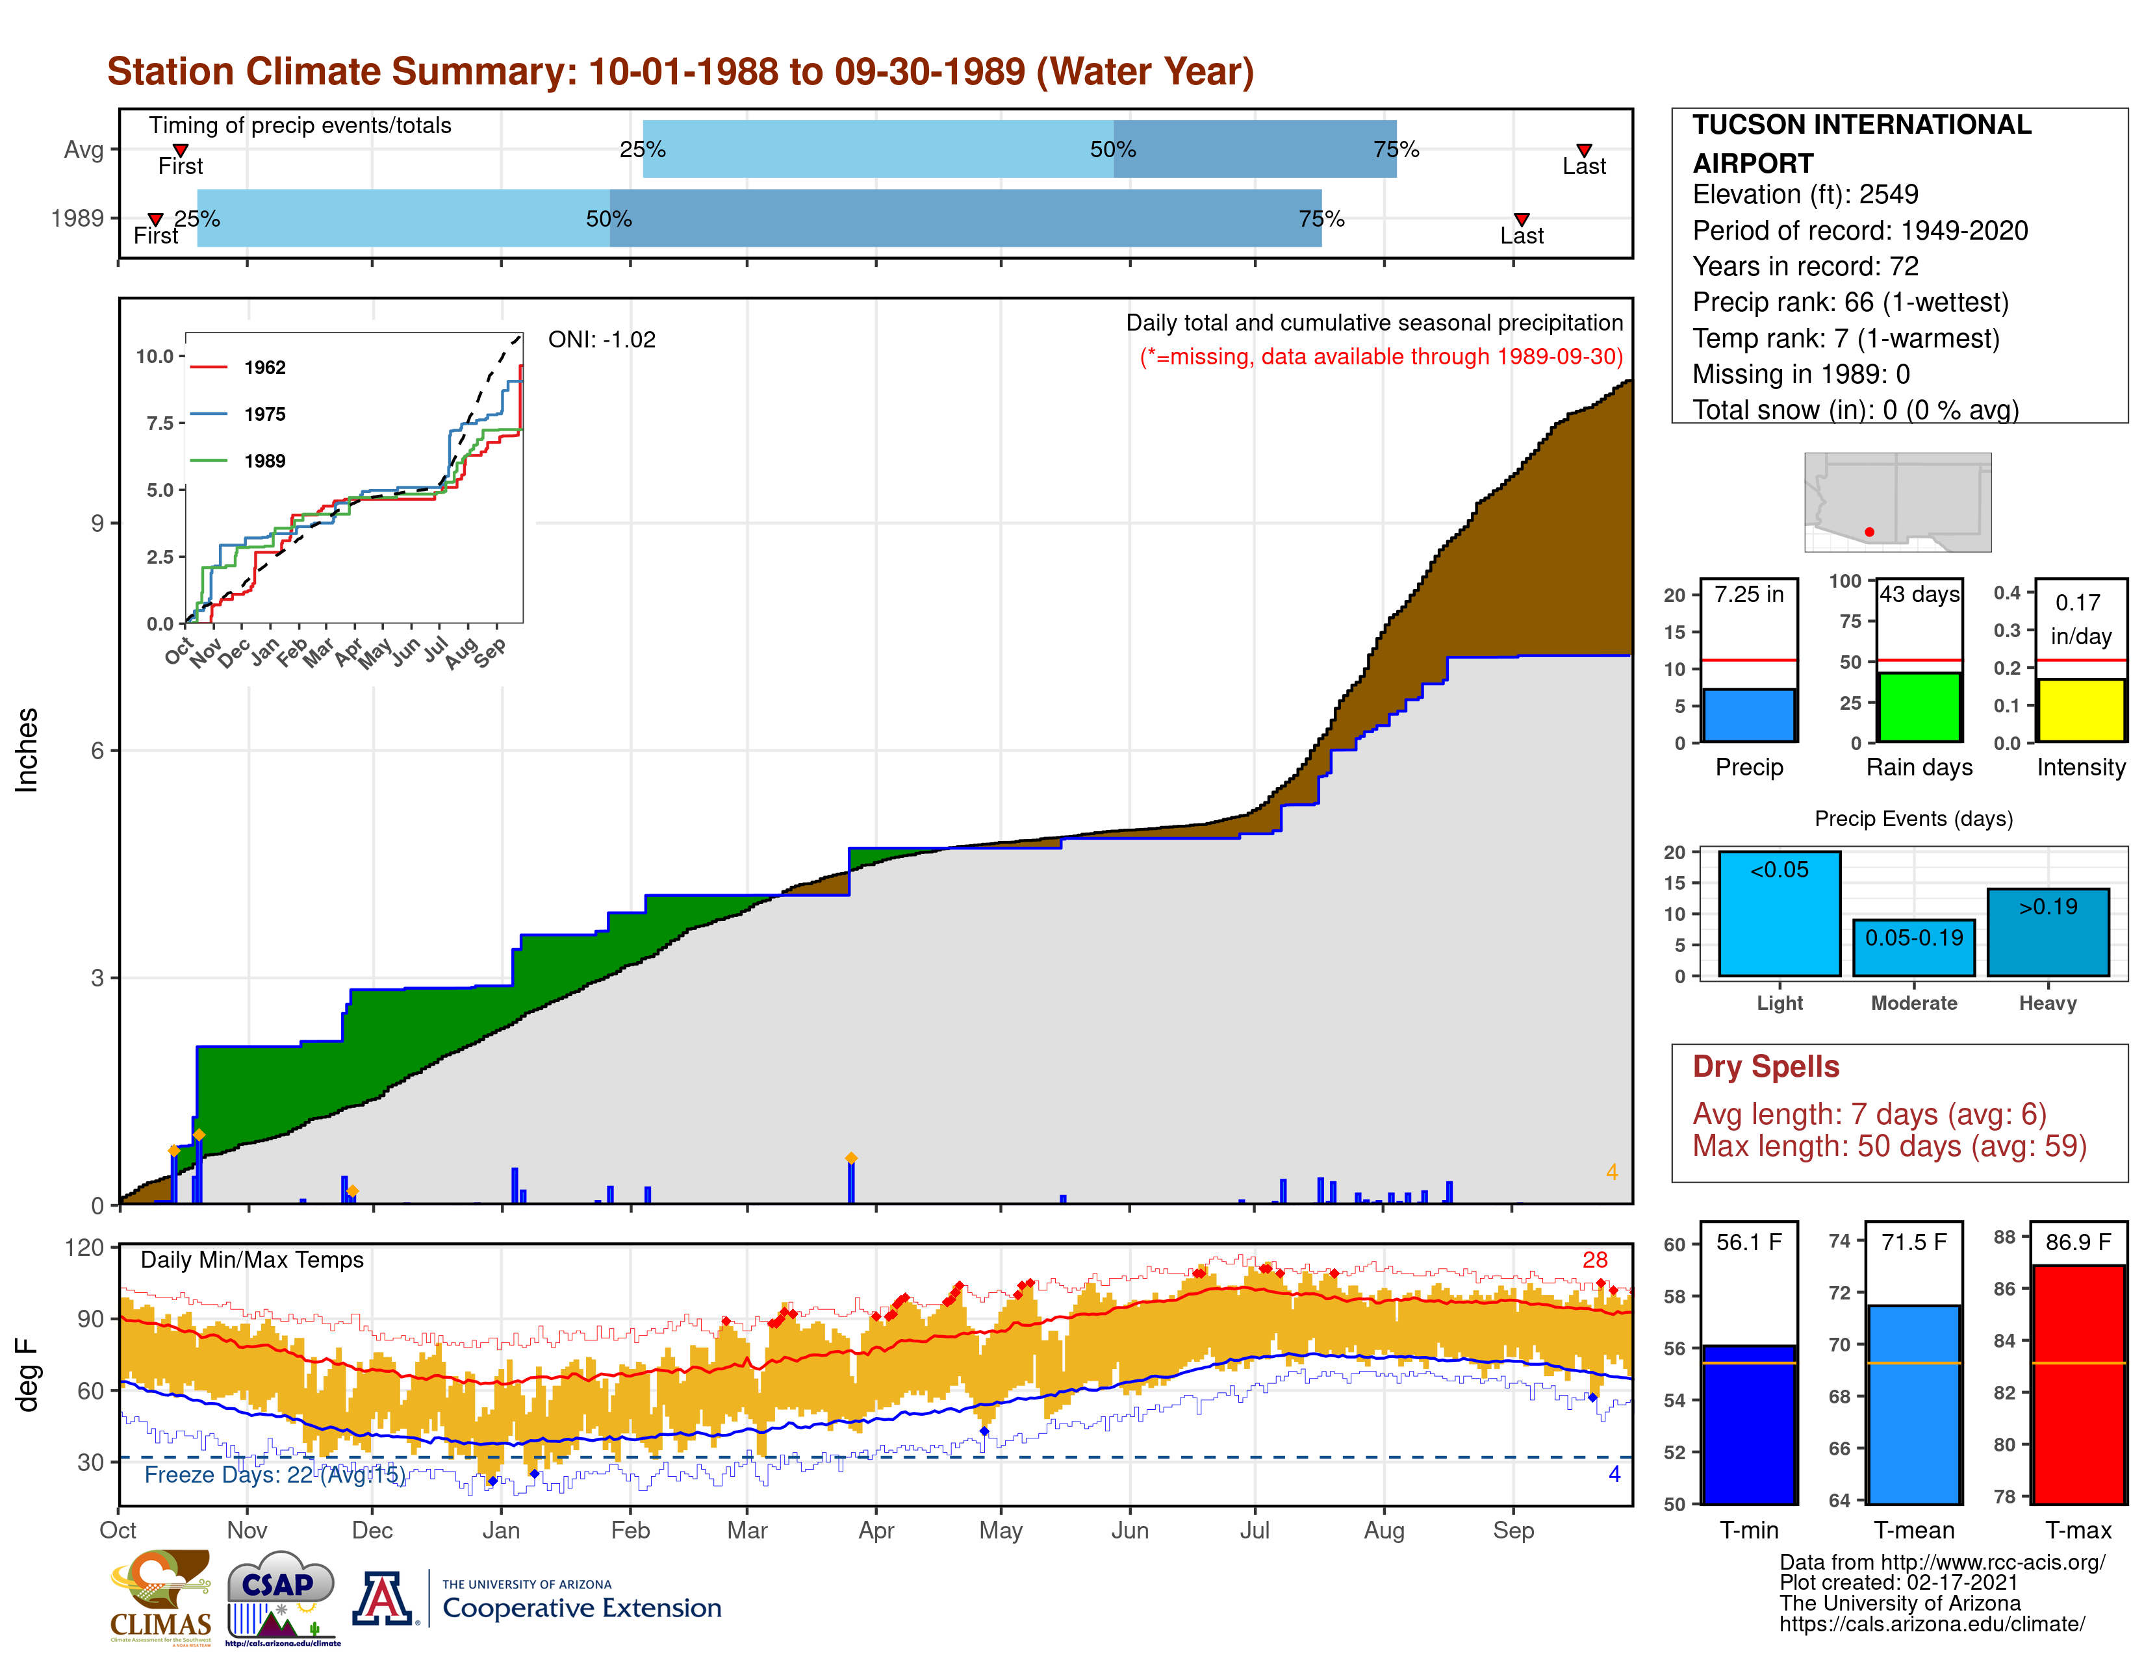This screenshot has width=2144, height=1656.
Task: Click the TUCSON INTERNATIONAL AIRPORT heading
Action: (x=1861, y=144)
